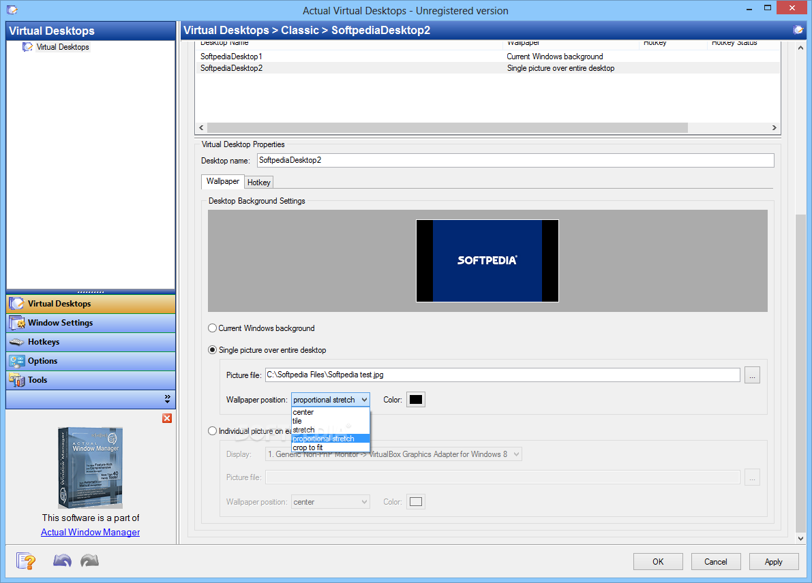Select Single picture over entire desktop
Image resolution: width=812 pixels, height=583 pixels.
[212, 350]
